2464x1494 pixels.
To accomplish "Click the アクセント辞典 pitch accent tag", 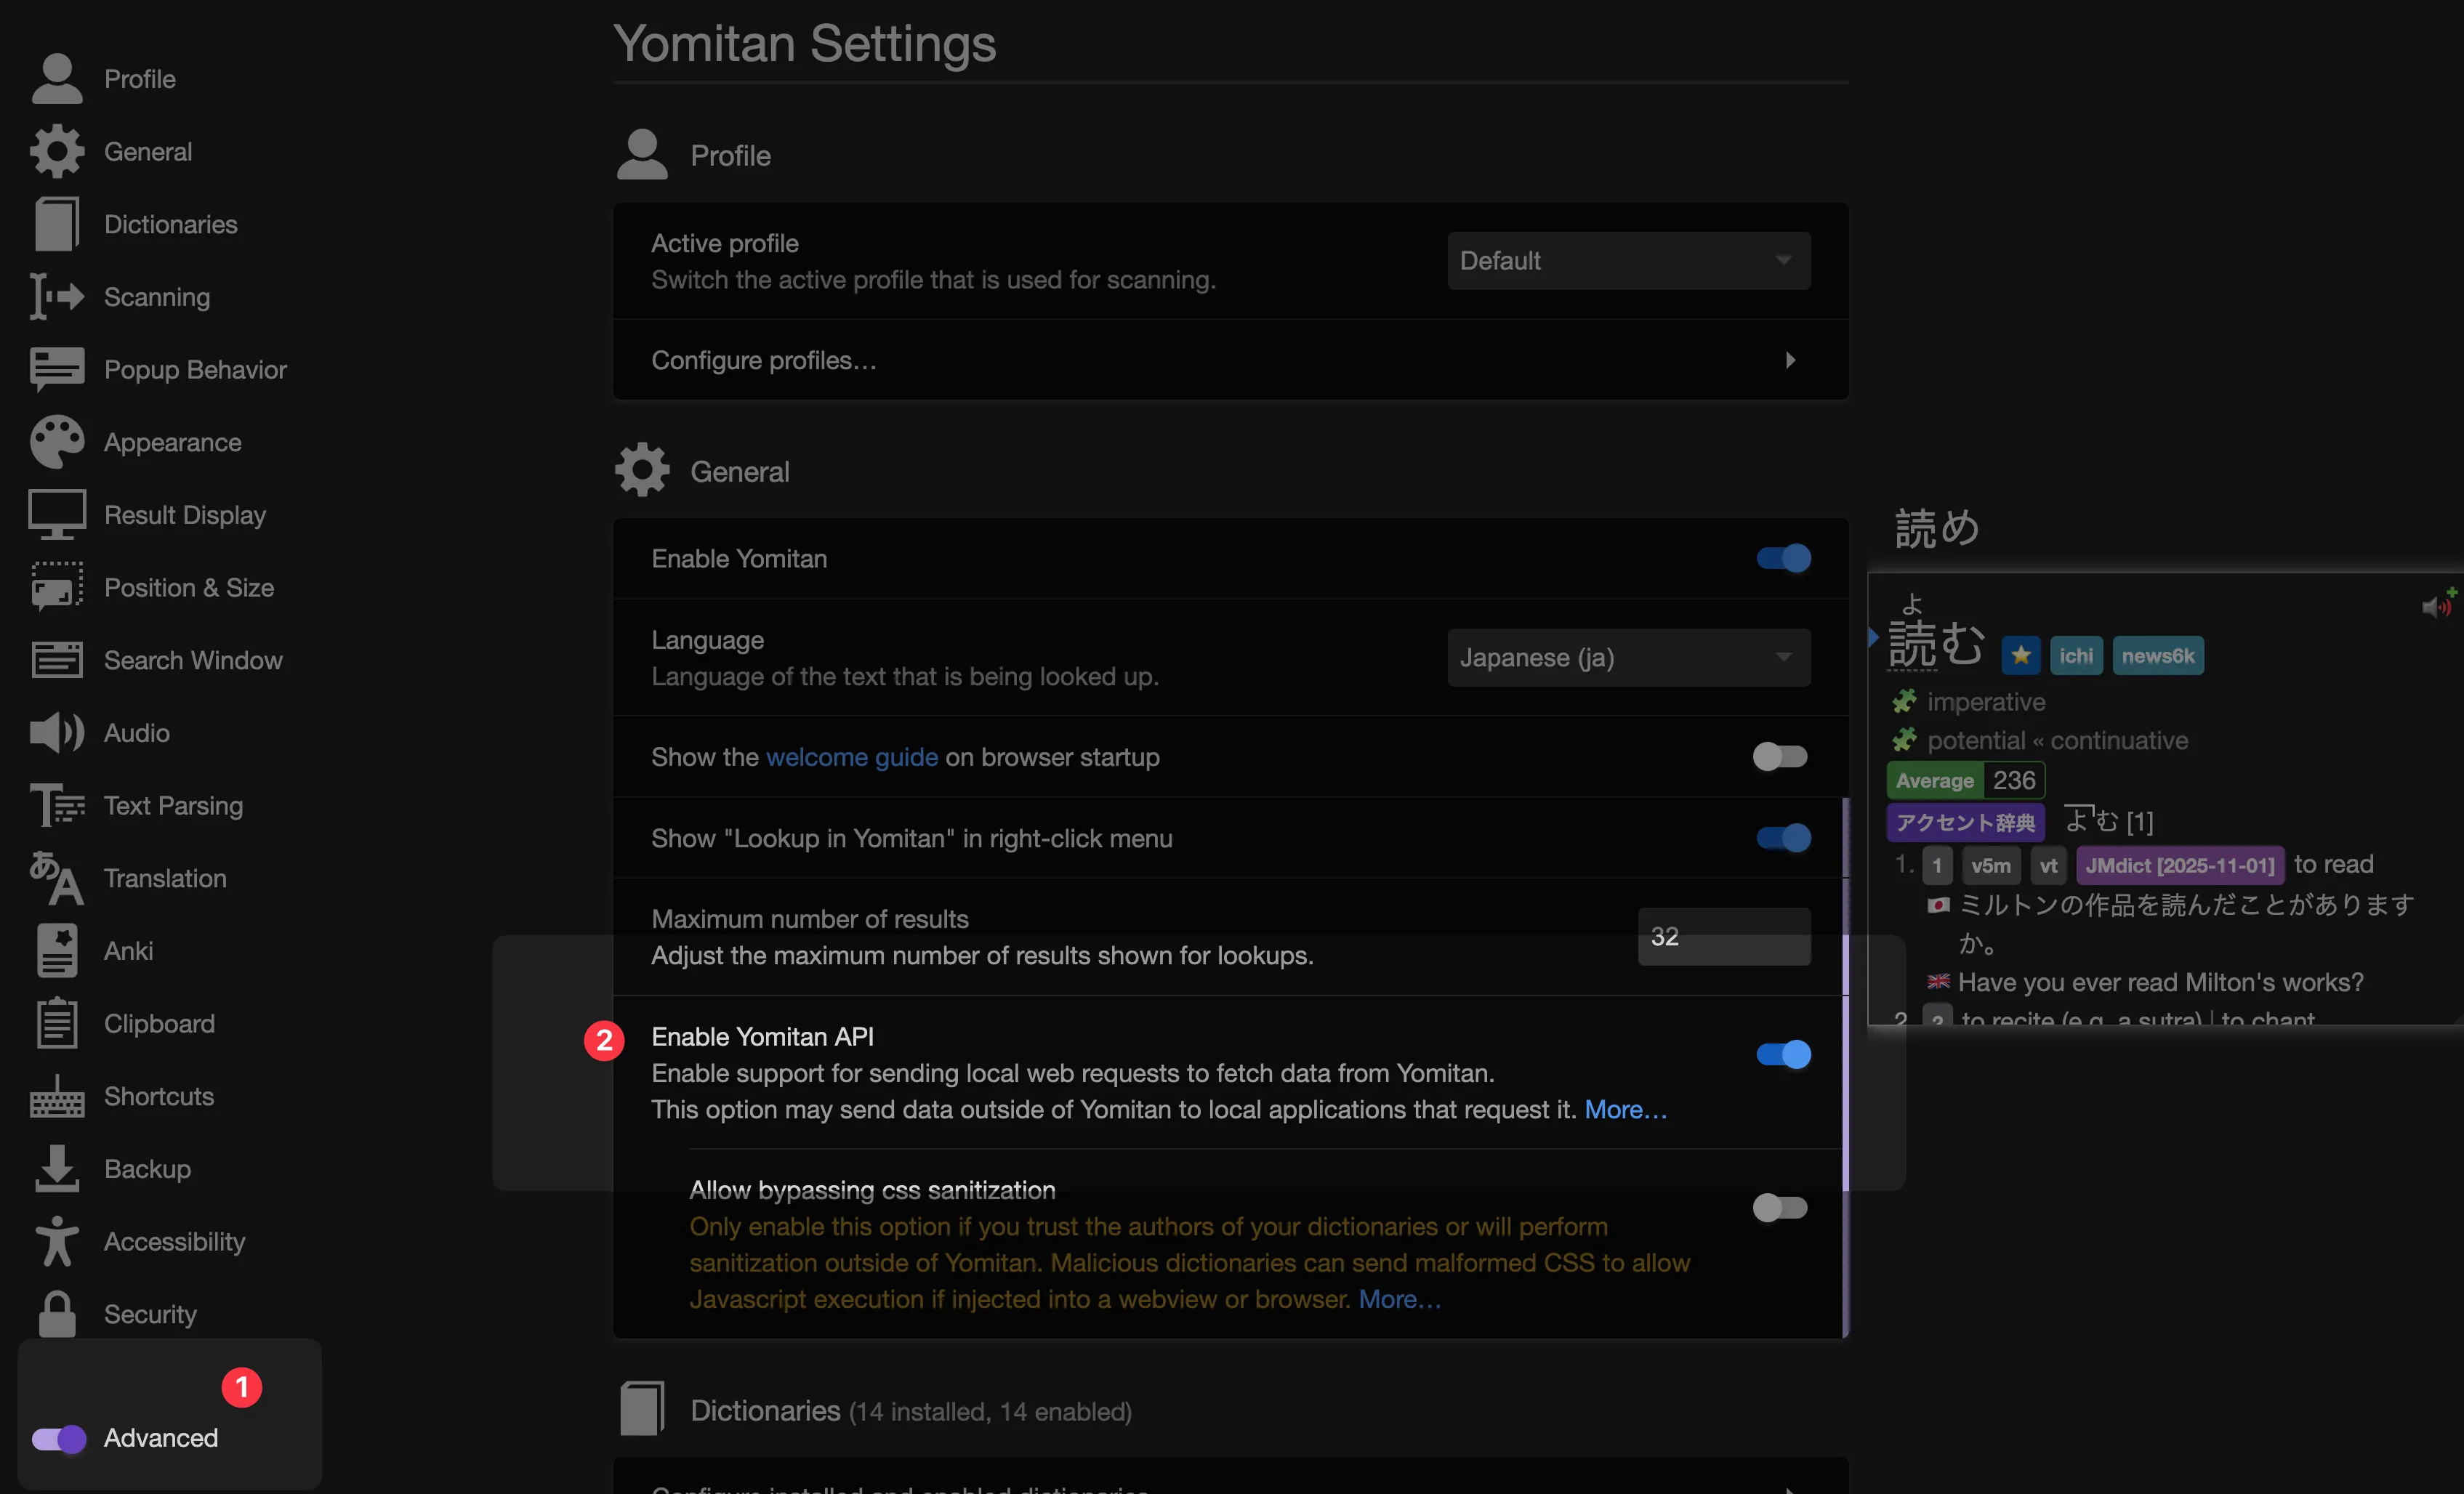I will 1965,822.
